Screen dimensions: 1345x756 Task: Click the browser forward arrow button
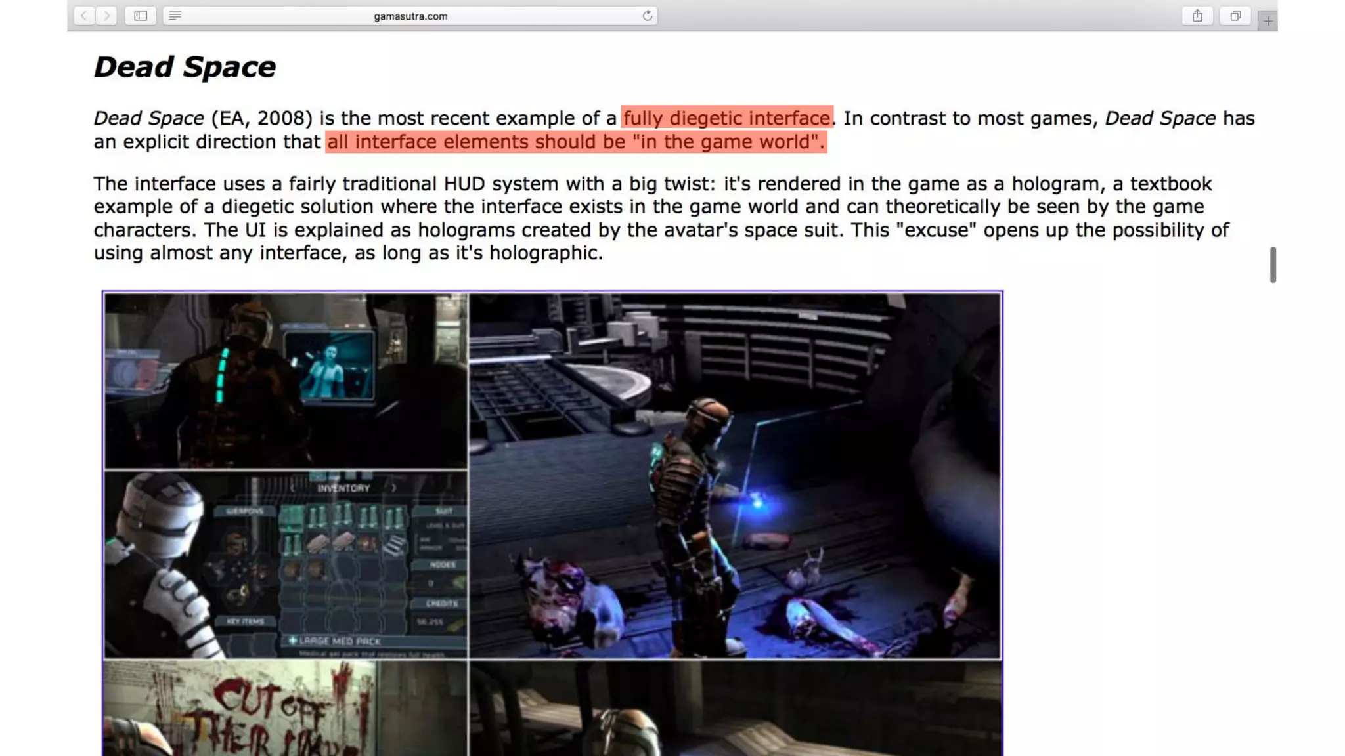[x=106, y=16]
